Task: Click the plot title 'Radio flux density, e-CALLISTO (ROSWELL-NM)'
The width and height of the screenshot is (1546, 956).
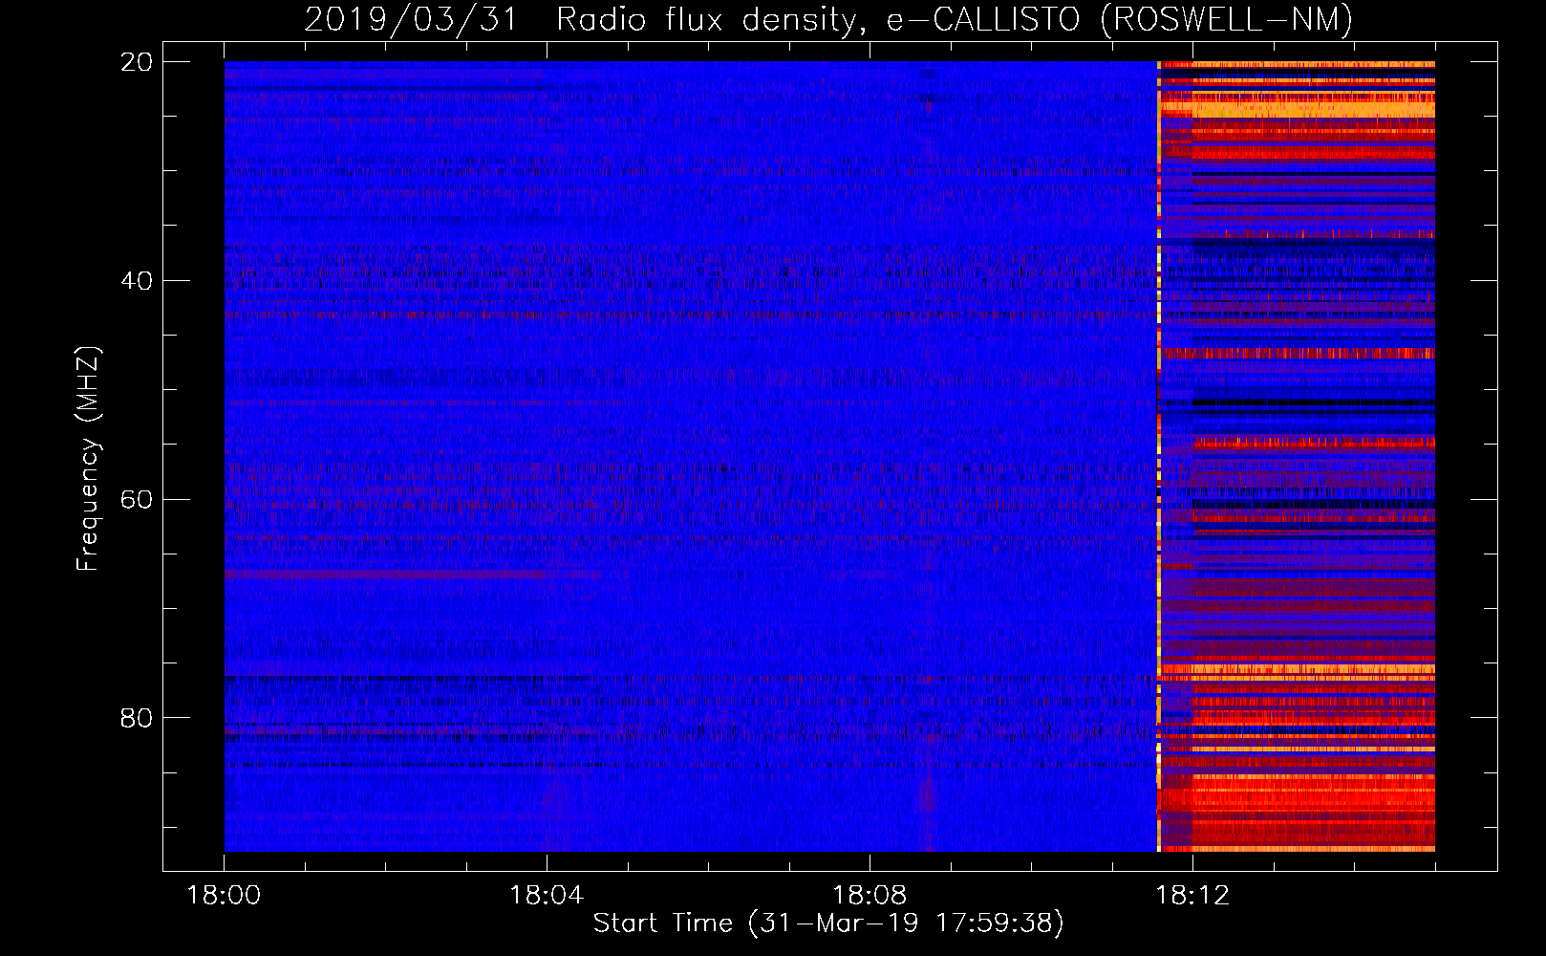Action: [954, 19]
